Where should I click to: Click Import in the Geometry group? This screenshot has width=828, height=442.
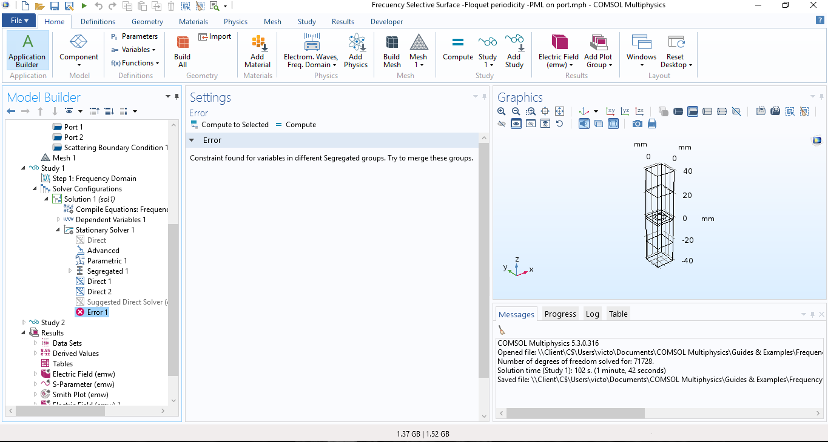click(215, 36)
